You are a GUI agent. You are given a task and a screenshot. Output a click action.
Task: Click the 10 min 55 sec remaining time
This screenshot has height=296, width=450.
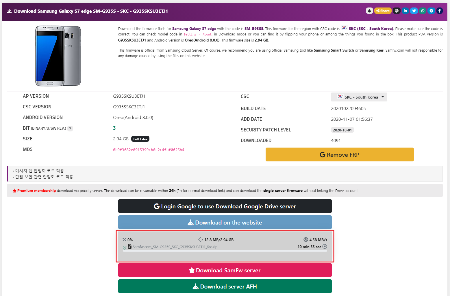pos(309,247)
